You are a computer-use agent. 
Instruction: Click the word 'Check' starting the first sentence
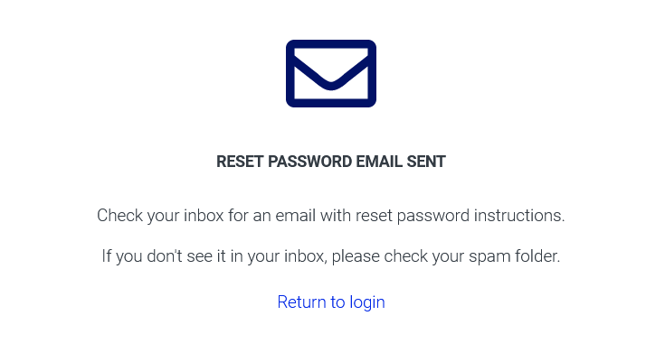click(119, 216)
